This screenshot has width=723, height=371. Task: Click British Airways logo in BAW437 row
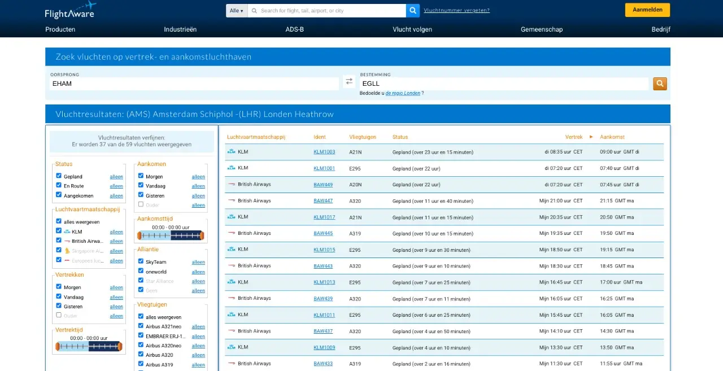[x=231, y=331]
